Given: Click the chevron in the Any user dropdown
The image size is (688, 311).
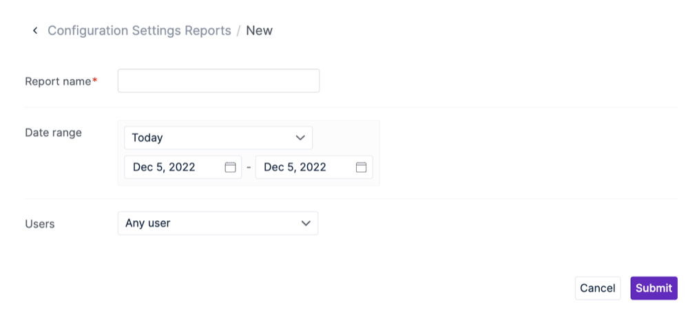Looking at the screenshot, I should [x=306, y=223].
